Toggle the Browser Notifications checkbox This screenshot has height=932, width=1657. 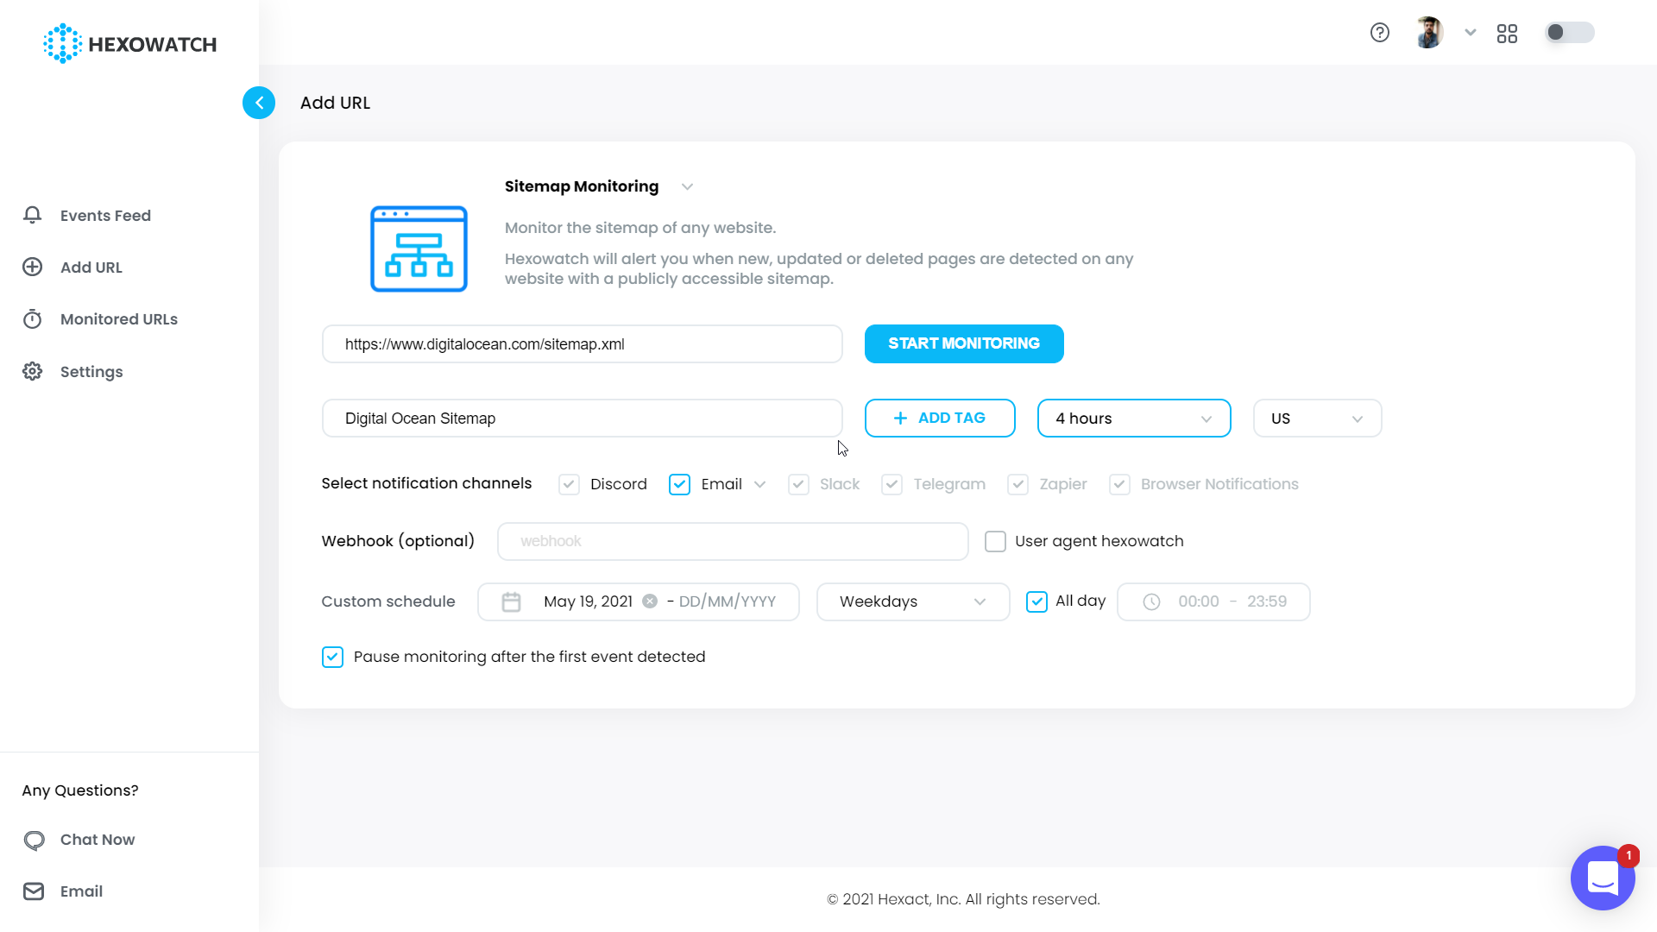tap(1119, 484)
